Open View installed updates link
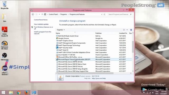Image resolution: width=169 pixels, height=95 pixels. click(41, 24)
